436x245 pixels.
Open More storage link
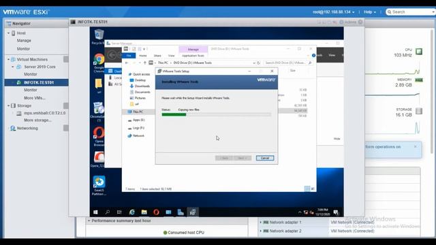point(37,120)
